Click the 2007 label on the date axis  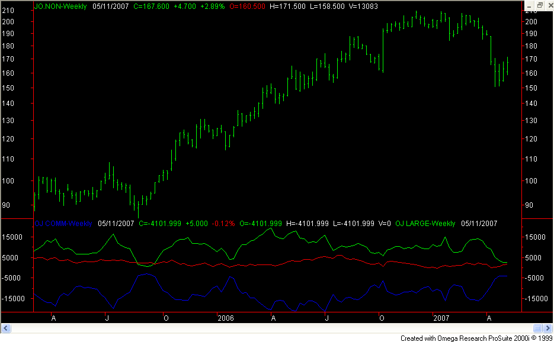coord(442,318)
